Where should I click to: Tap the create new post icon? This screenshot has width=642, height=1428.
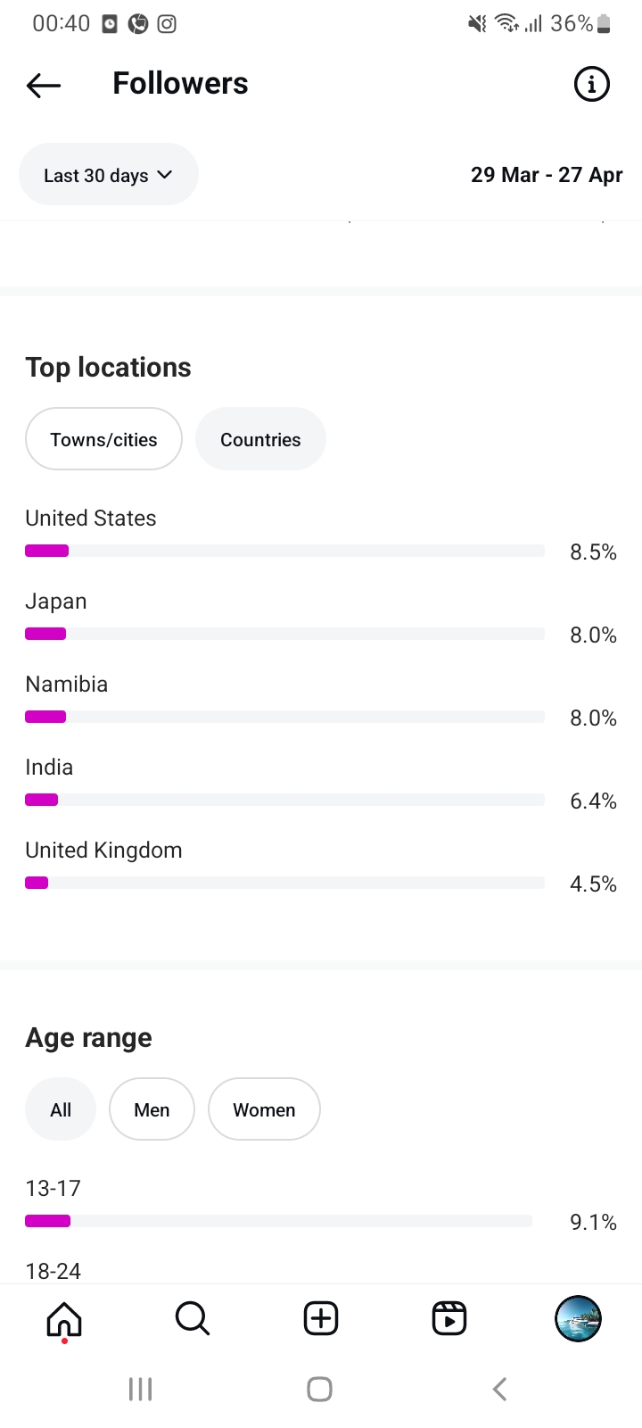(321, 1318)
